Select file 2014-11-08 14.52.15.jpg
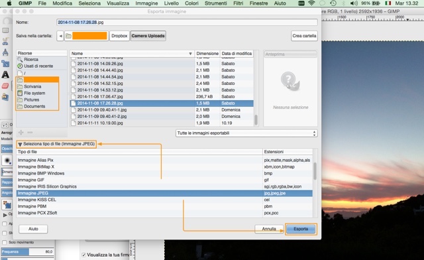This screenshot has height=260, width=424. 162,84
